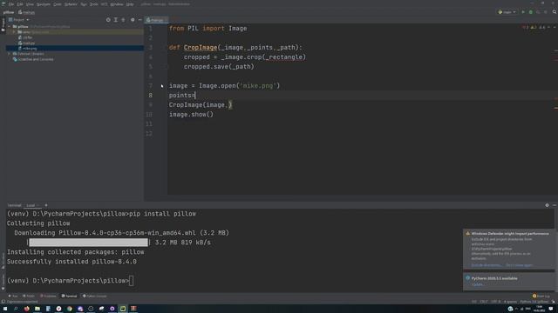This screenshot has height=313, width=558.
Task: Open the Window menu
Action: [x=116, y=4]
